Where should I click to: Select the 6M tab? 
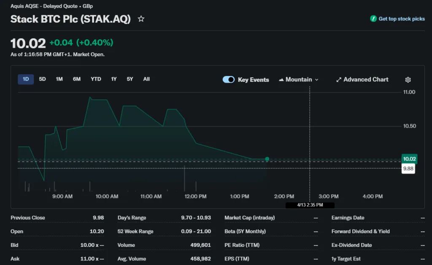click(x=76, y=79)
